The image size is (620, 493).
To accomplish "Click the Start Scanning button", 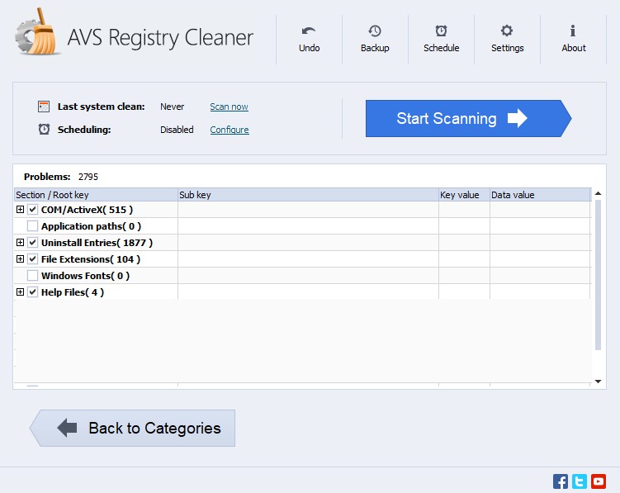I will click(x=469, y=118).
